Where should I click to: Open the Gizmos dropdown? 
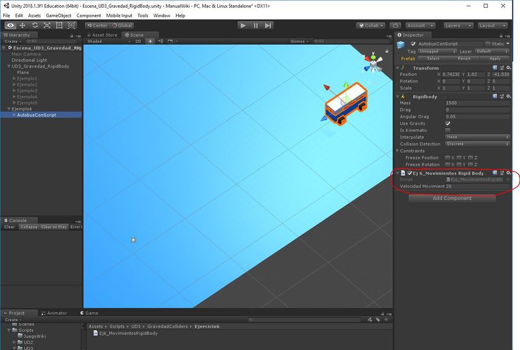click(300, 42)
